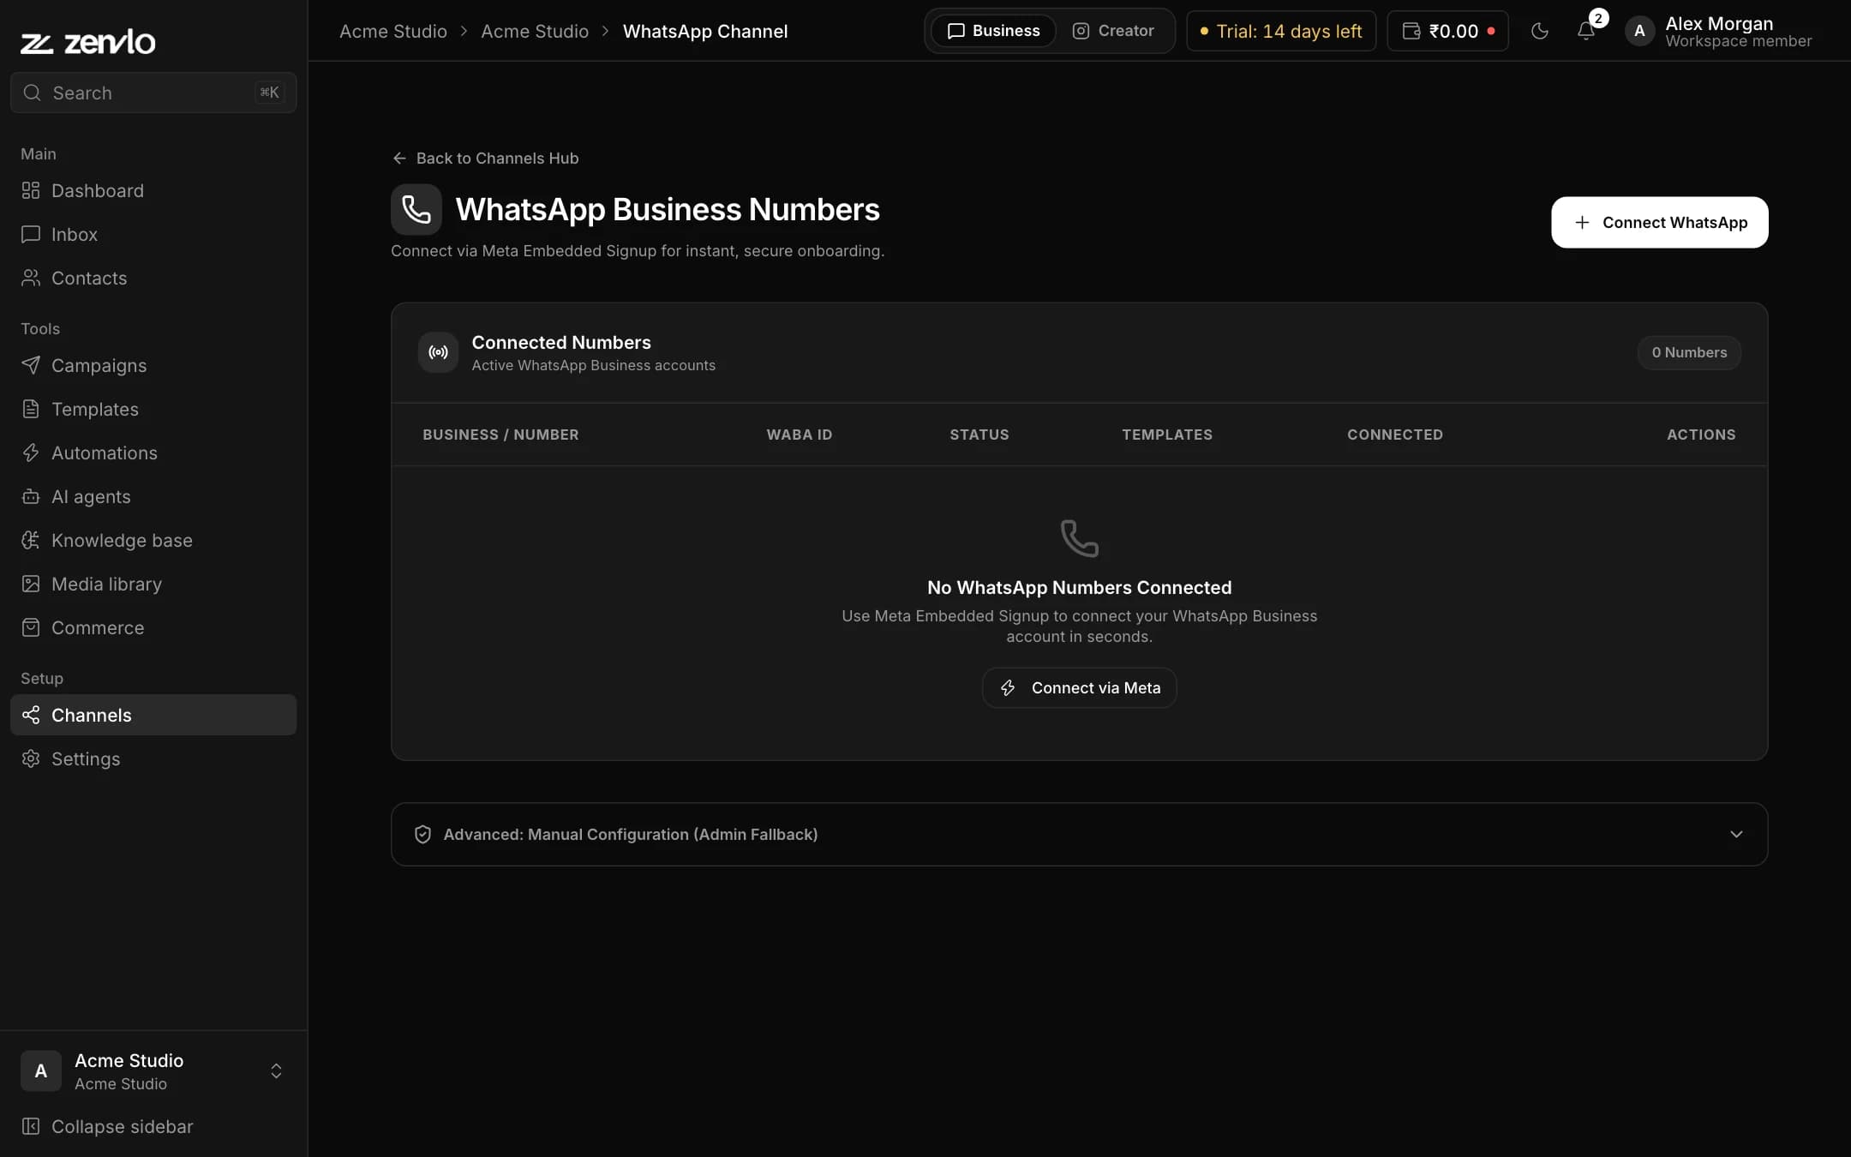Click WABA ID column header
Viewport: 1851px width, 1157px height.
(800, 435)
